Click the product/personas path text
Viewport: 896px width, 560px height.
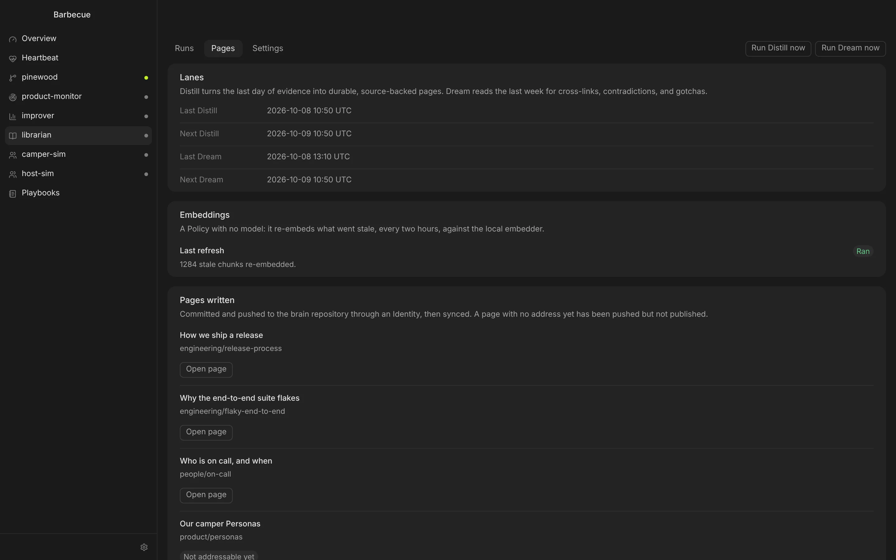tap(211, 537)
